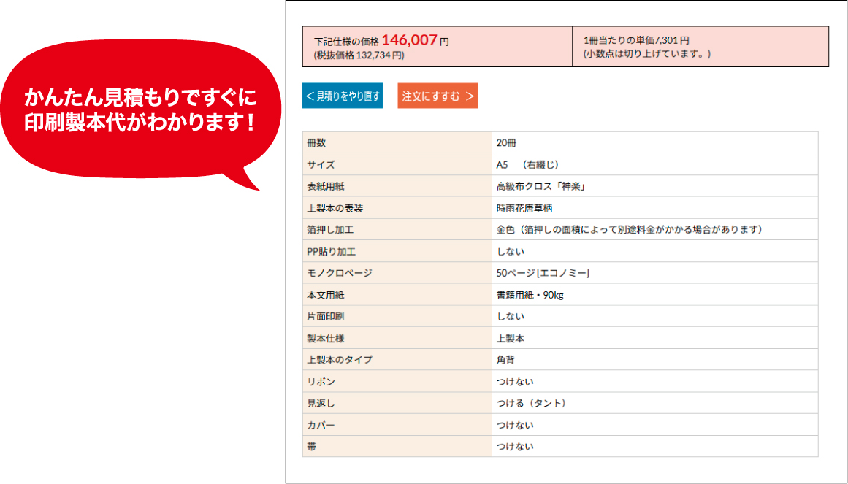Viewport: 848px width, 484px height.
Task: Select しない in the PP貼り加工 row
Action: coord(511,251)
